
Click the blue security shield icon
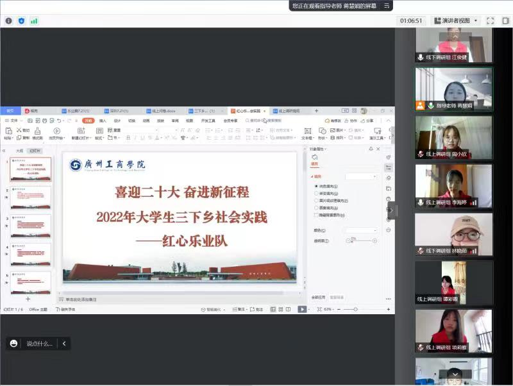coord(21,21)
